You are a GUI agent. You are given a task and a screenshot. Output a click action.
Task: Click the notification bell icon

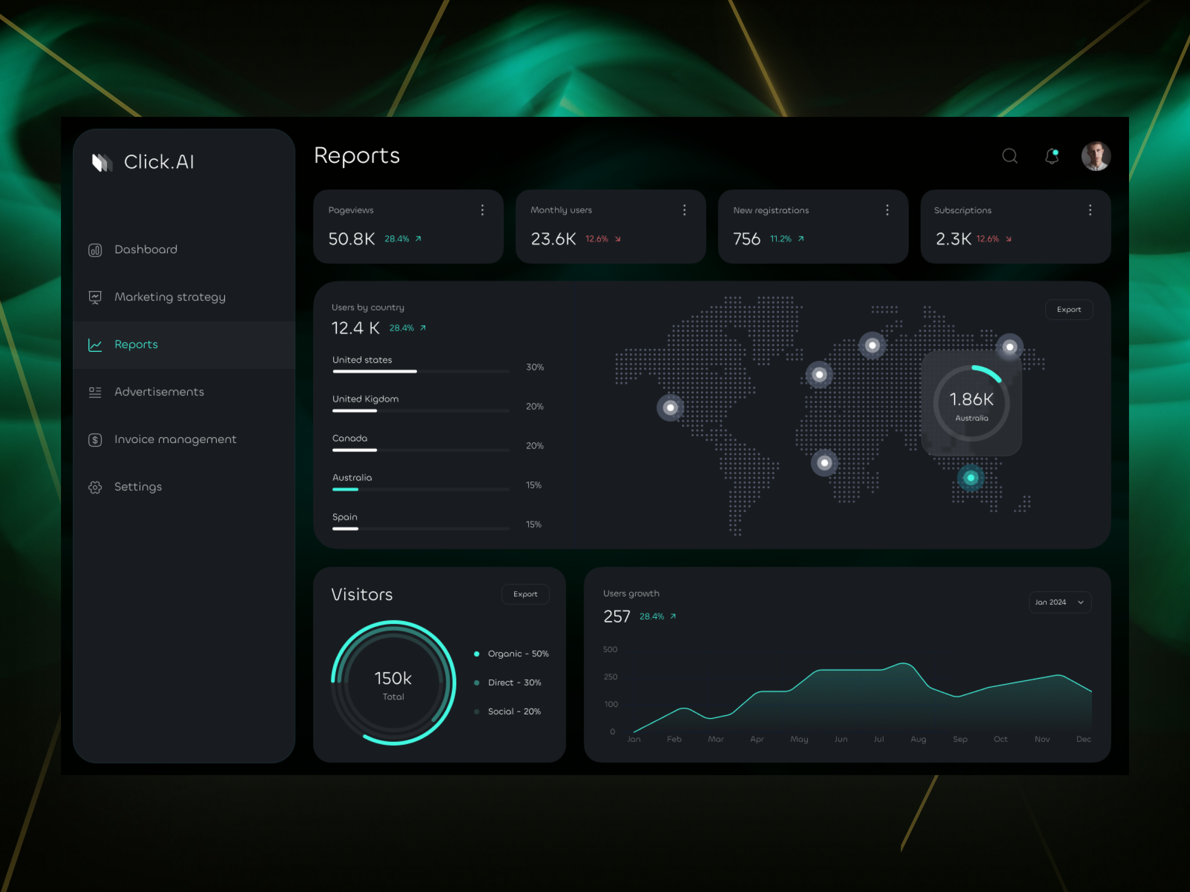(1051, 157)
